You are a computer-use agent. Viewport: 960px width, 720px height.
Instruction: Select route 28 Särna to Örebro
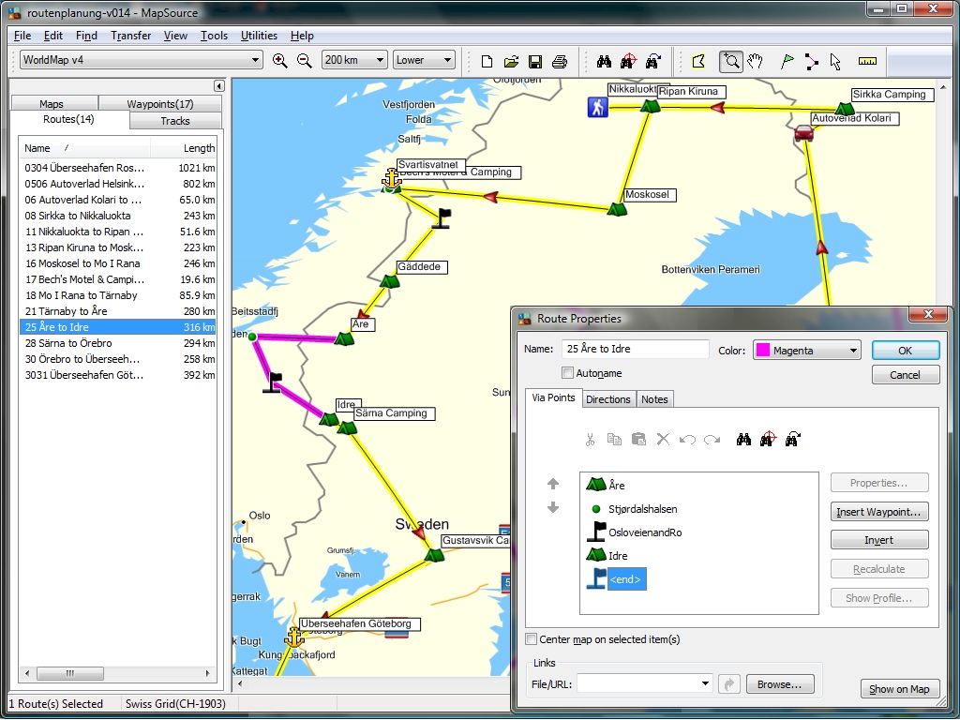119,343
